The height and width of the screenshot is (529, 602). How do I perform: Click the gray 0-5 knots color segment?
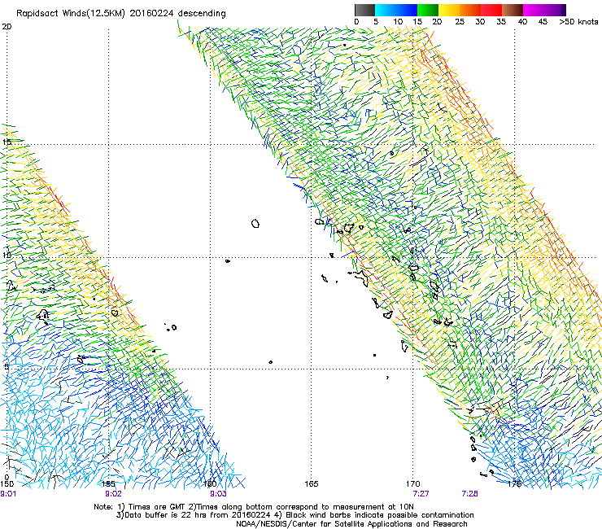(364, 10)
